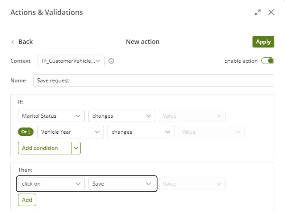The image size is (285, 212).
Task: Open the Marital Status field dropdown
Action: tap(51, 116)
